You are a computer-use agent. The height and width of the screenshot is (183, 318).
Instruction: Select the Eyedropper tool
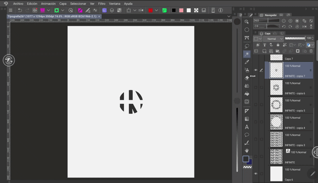point(247,62)
